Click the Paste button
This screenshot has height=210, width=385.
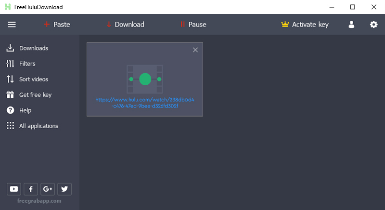click(57, 25)
